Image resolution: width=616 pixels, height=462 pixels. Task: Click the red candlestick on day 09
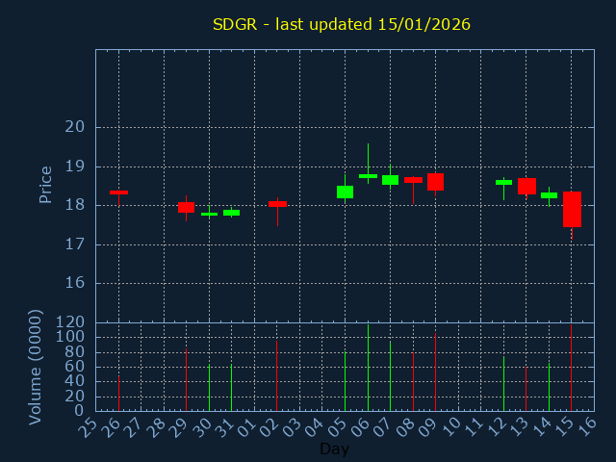[x=435, y=181]
